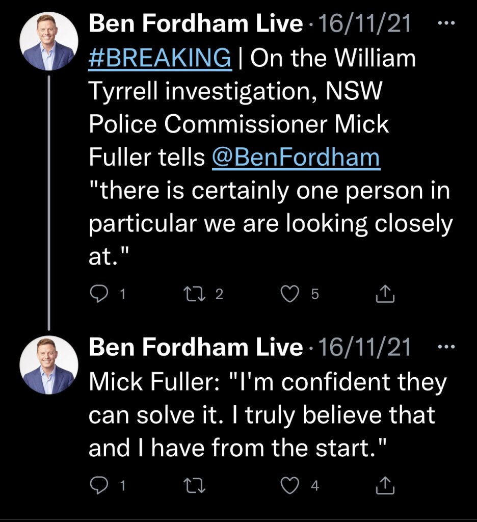
Task: Open the tweet quoting "one person in particular"
Action: point(270,209)
